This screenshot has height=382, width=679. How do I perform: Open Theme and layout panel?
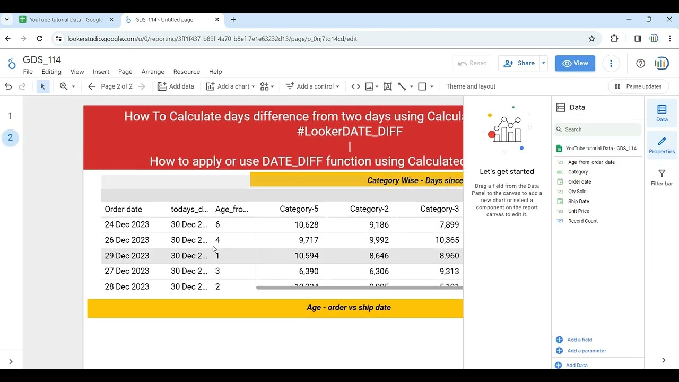[471, 86]
